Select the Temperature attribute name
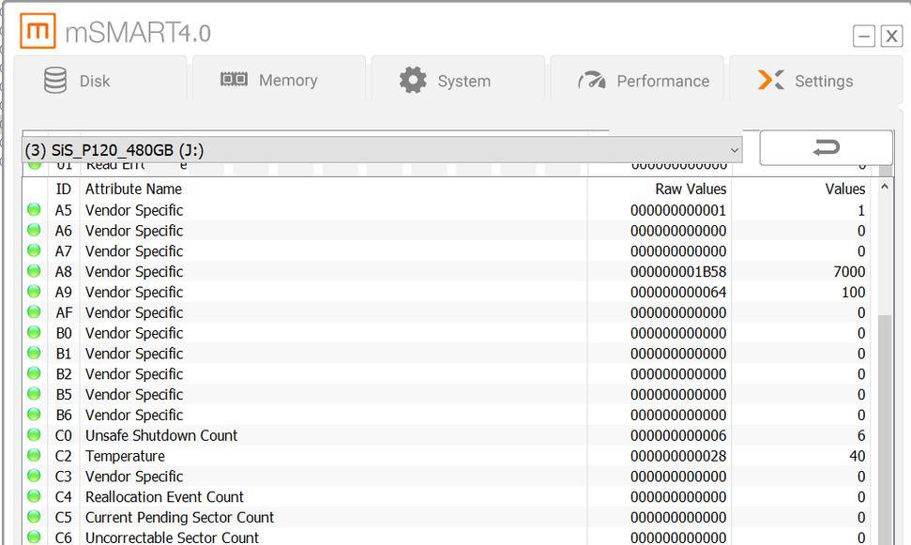911x545 pixels. point(125,456)
